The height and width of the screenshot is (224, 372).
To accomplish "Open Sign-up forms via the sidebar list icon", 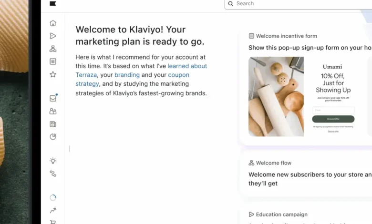I will [x=53, y=61].
